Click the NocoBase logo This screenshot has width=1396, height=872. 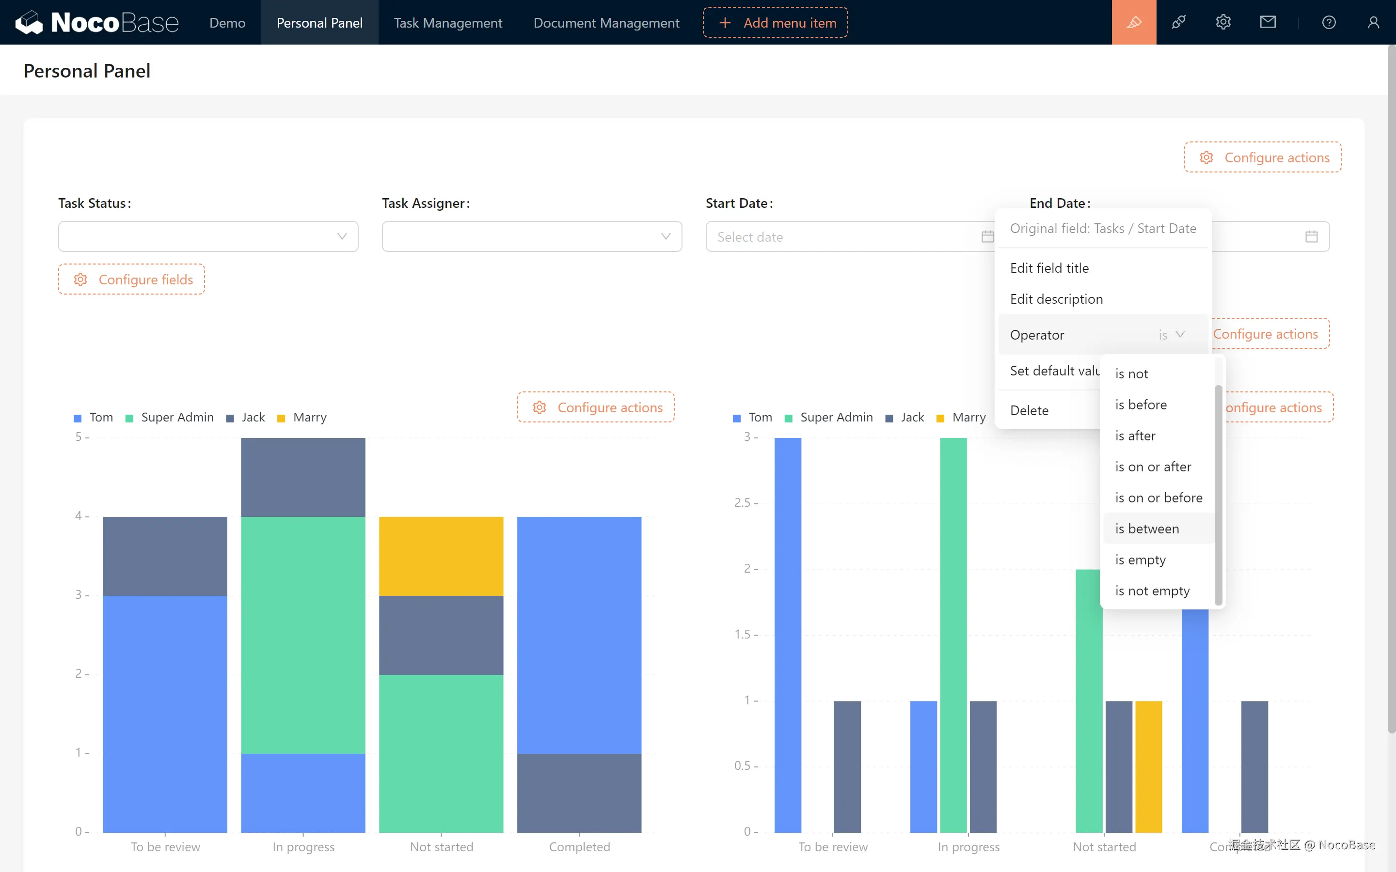click(x=97, y=22)
